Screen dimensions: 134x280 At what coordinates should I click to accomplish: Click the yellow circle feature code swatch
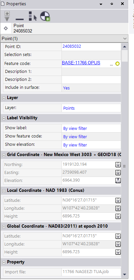tap(117, 64)
